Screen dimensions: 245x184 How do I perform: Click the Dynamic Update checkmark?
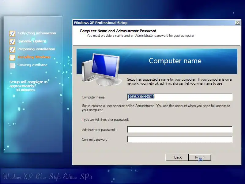pos(12,41)
